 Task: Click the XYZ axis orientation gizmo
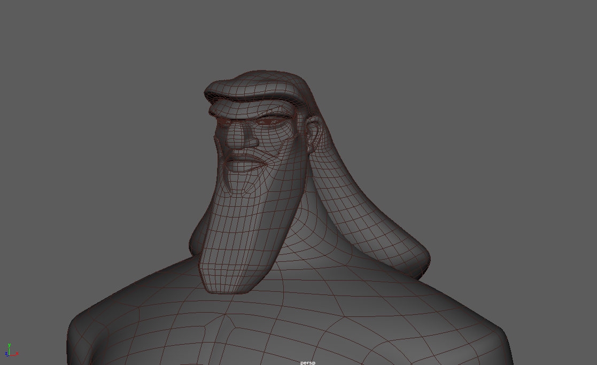point(10,351)
